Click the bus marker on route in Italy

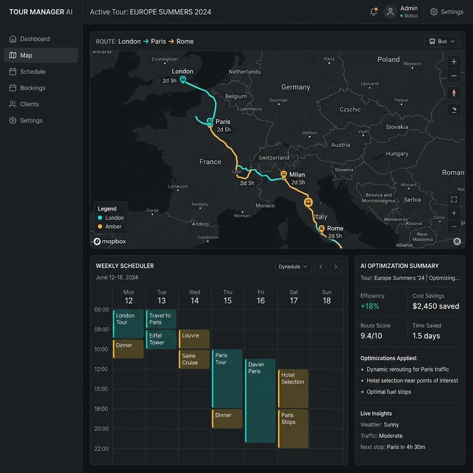[308, 202]
